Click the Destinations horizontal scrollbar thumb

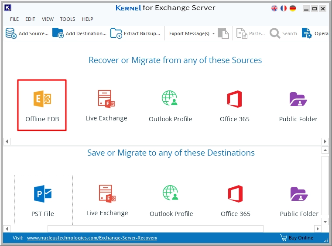[155, 229]
